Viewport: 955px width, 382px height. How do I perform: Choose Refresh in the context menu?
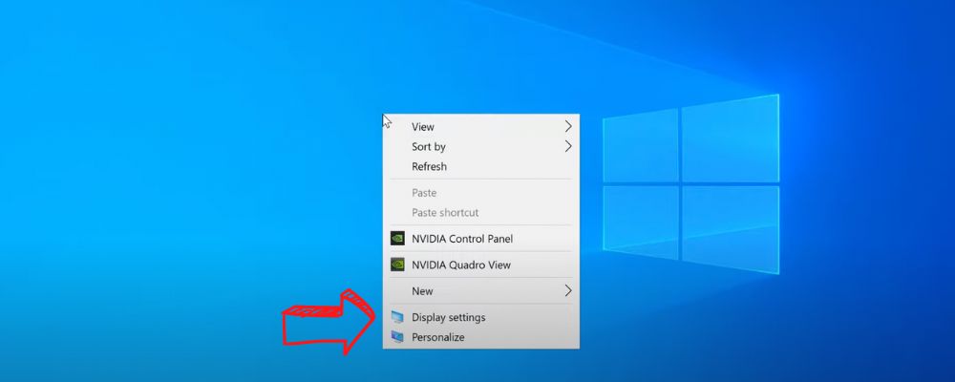point(481,166)
